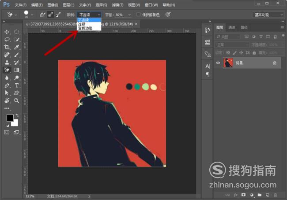Toggle sampling continuous mode icon
Image resolution: width=287 pixels, height=200 pixels.
click(x=42, y=15)
